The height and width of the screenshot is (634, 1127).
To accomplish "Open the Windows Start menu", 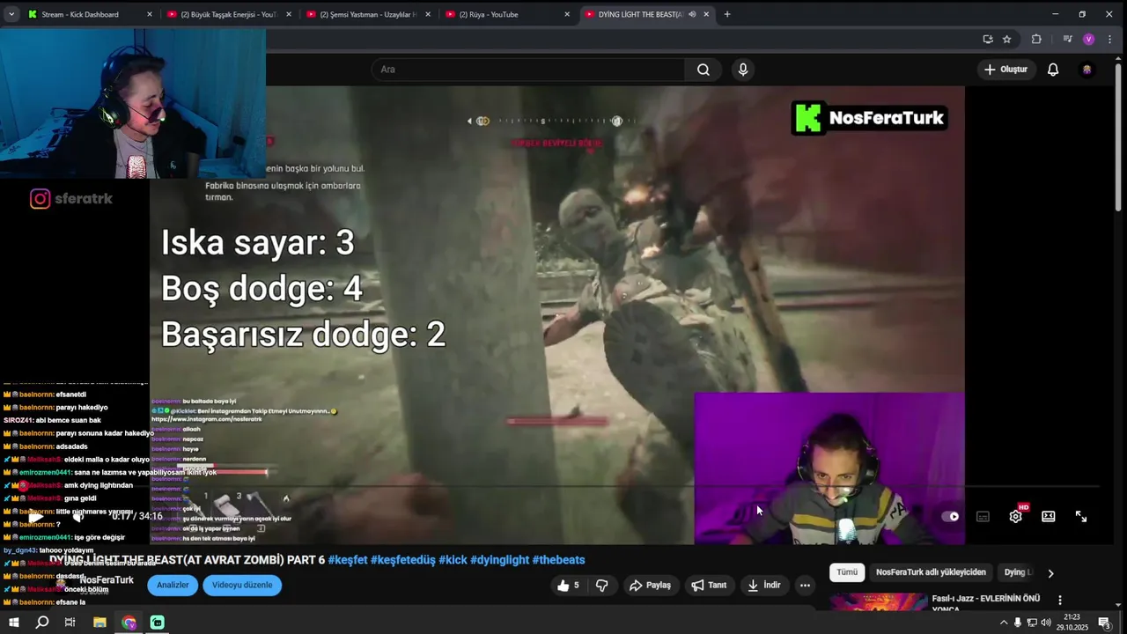I will click(x=14, y=623).
